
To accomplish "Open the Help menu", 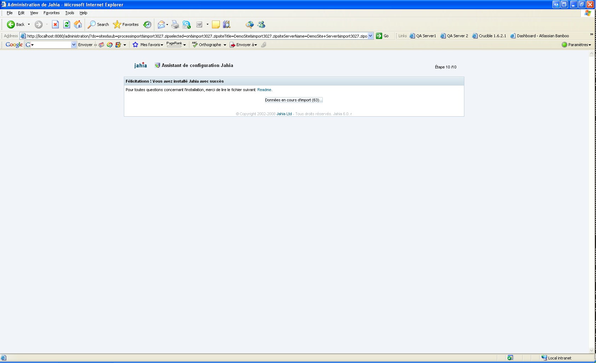I will point(84,13).
